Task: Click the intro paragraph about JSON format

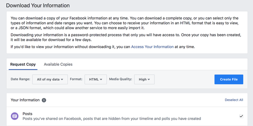Action: tap(124, 23)
